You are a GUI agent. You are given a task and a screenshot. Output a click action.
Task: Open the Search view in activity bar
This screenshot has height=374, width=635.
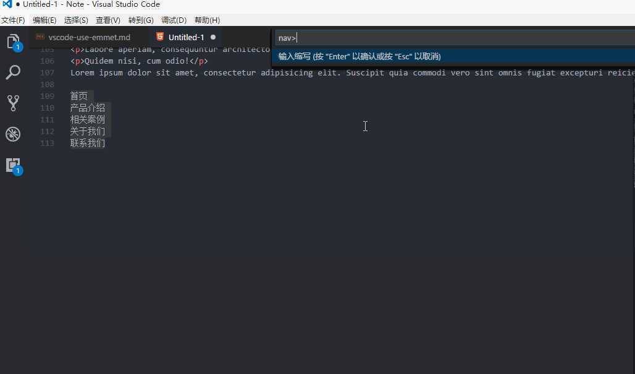pyautogui.click(x=13, y=72)
